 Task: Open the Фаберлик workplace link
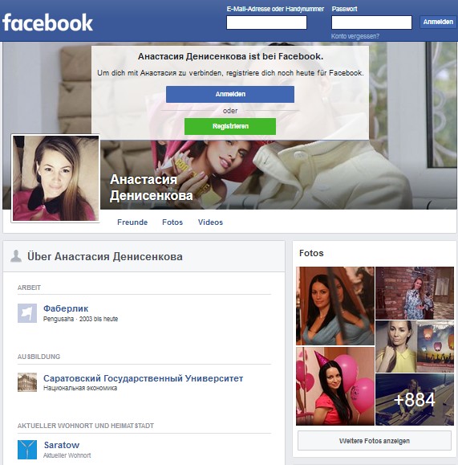click(66, 308)
